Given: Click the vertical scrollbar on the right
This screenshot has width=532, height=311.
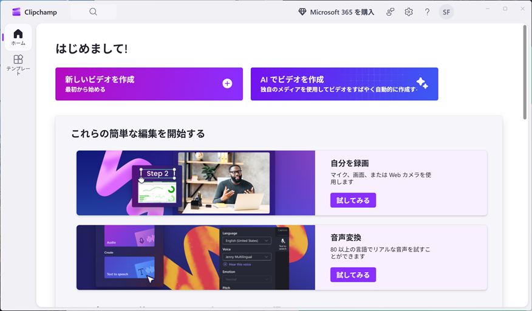Looking at the screenshot, I should tap(525, 73).
